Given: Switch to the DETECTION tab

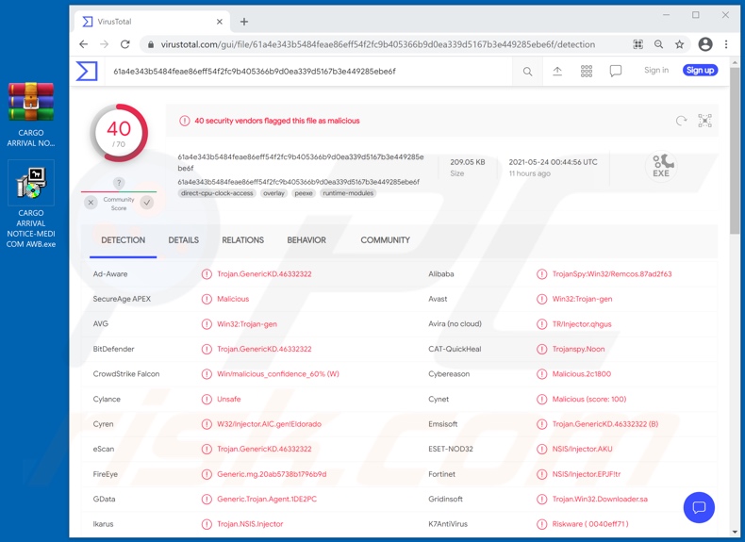Looking at the screenshot, I should pos(123,240).
